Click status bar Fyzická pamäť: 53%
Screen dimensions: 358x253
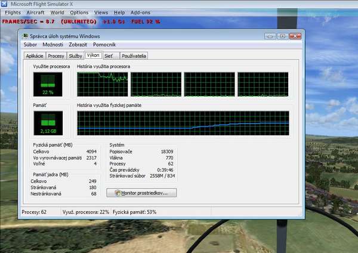pos(134,212)
